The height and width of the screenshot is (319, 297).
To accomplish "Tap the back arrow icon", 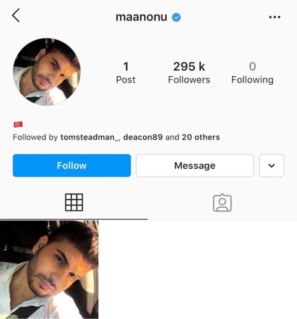I will click(x=16, y=15).
